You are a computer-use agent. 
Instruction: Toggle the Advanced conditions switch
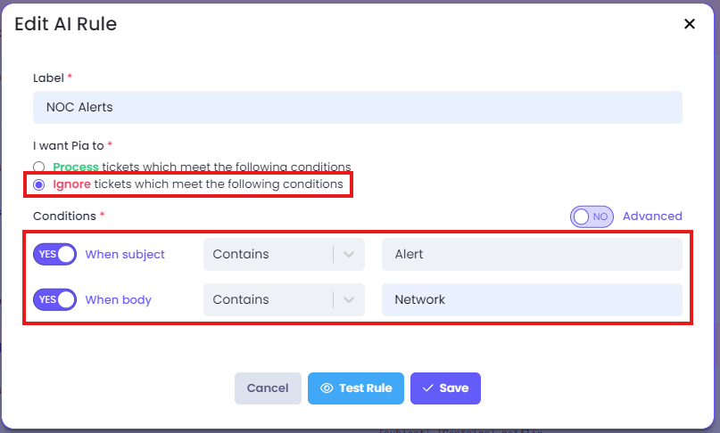coord(592,216)
